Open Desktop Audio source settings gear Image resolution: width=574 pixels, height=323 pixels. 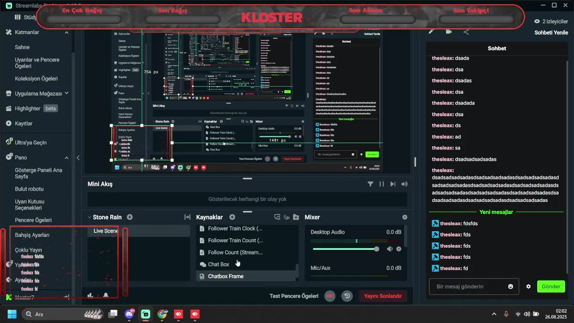(x=399, y=249)
